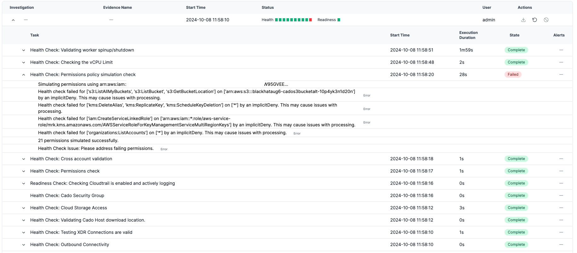Select Health Check: Cado Security Group row
This screenshot has height=253, width=577.
coord(287,195)
